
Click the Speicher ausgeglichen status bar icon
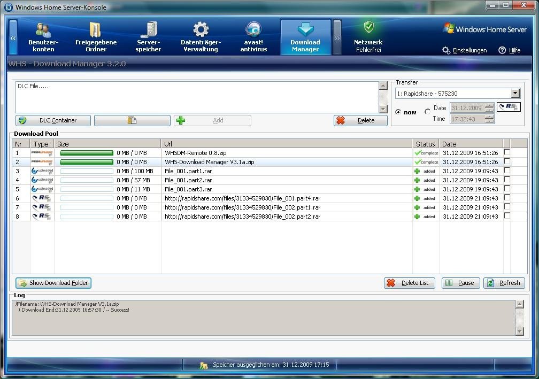[204, 365]
